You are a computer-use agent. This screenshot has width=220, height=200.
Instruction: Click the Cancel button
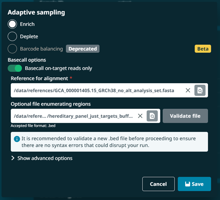[x=158, y=184]
